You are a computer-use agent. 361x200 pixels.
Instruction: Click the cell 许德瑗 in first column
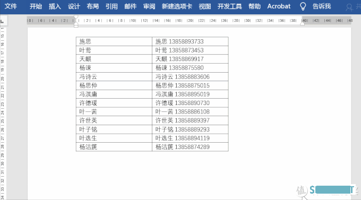[x=114, y=103]
